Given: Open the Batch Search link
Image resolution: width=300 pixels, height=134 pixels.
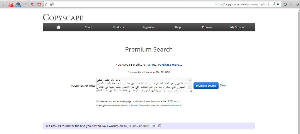Looking at the screenshot, I should click(131, 106).
